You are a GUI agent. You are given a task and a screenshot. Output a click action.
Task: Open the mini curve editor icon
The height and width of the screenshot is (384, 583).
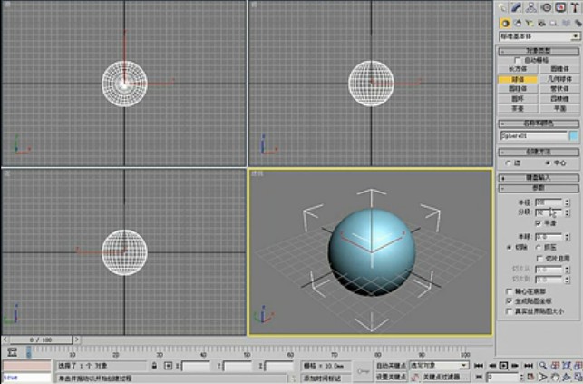[x=13, y=351]
